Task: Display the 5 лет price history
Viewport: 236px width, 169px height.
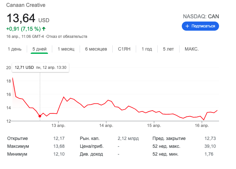Action: click(168, 49)
